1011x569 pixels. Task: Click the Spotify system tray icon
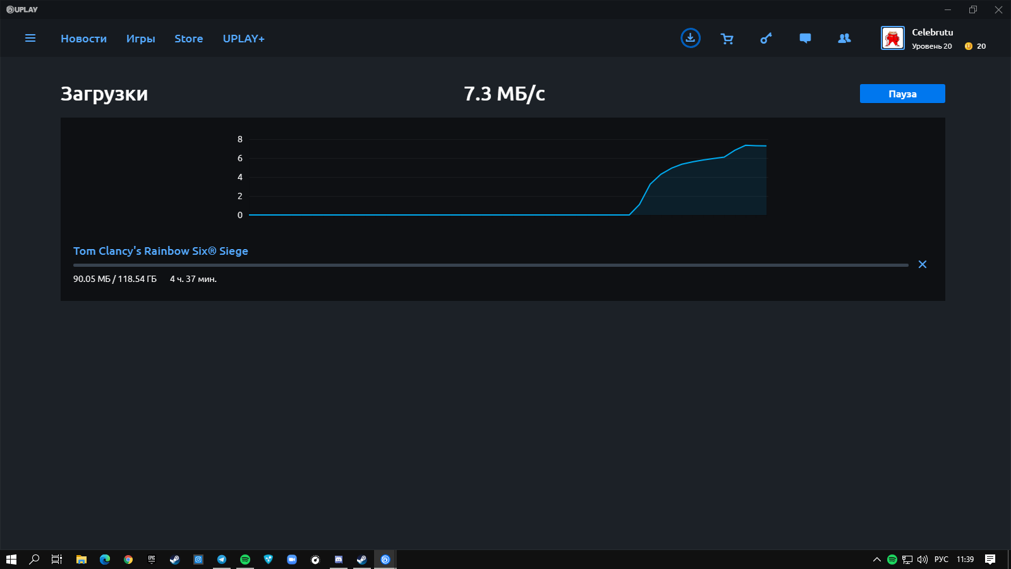892,560
